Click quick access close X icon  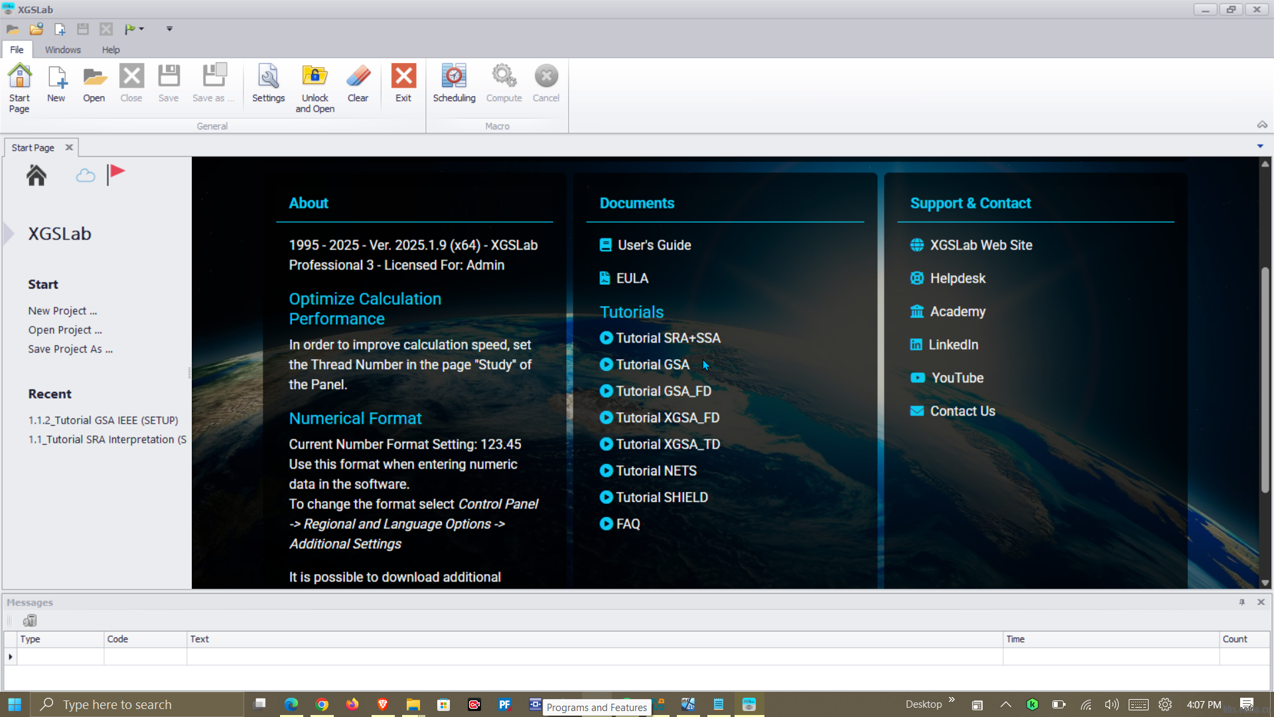point(106,29)
